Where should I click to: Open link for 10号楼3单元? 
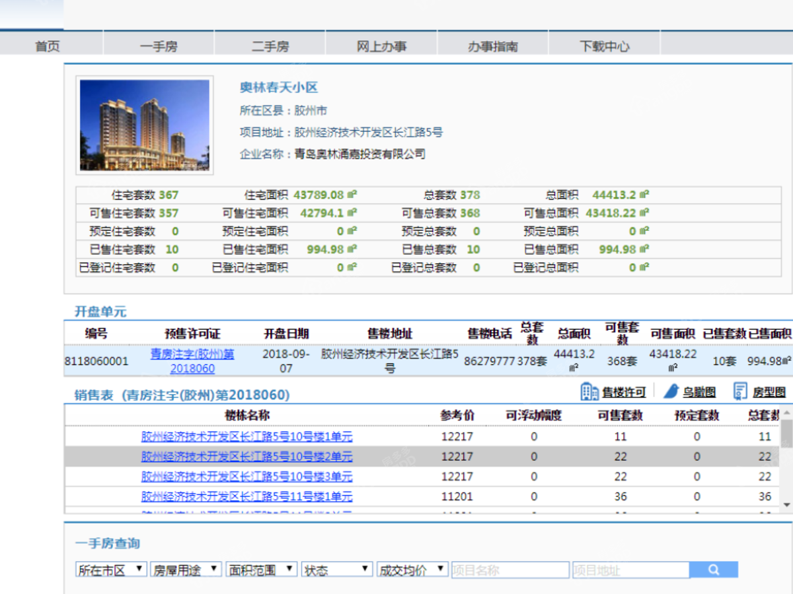(x=246, y=477)
